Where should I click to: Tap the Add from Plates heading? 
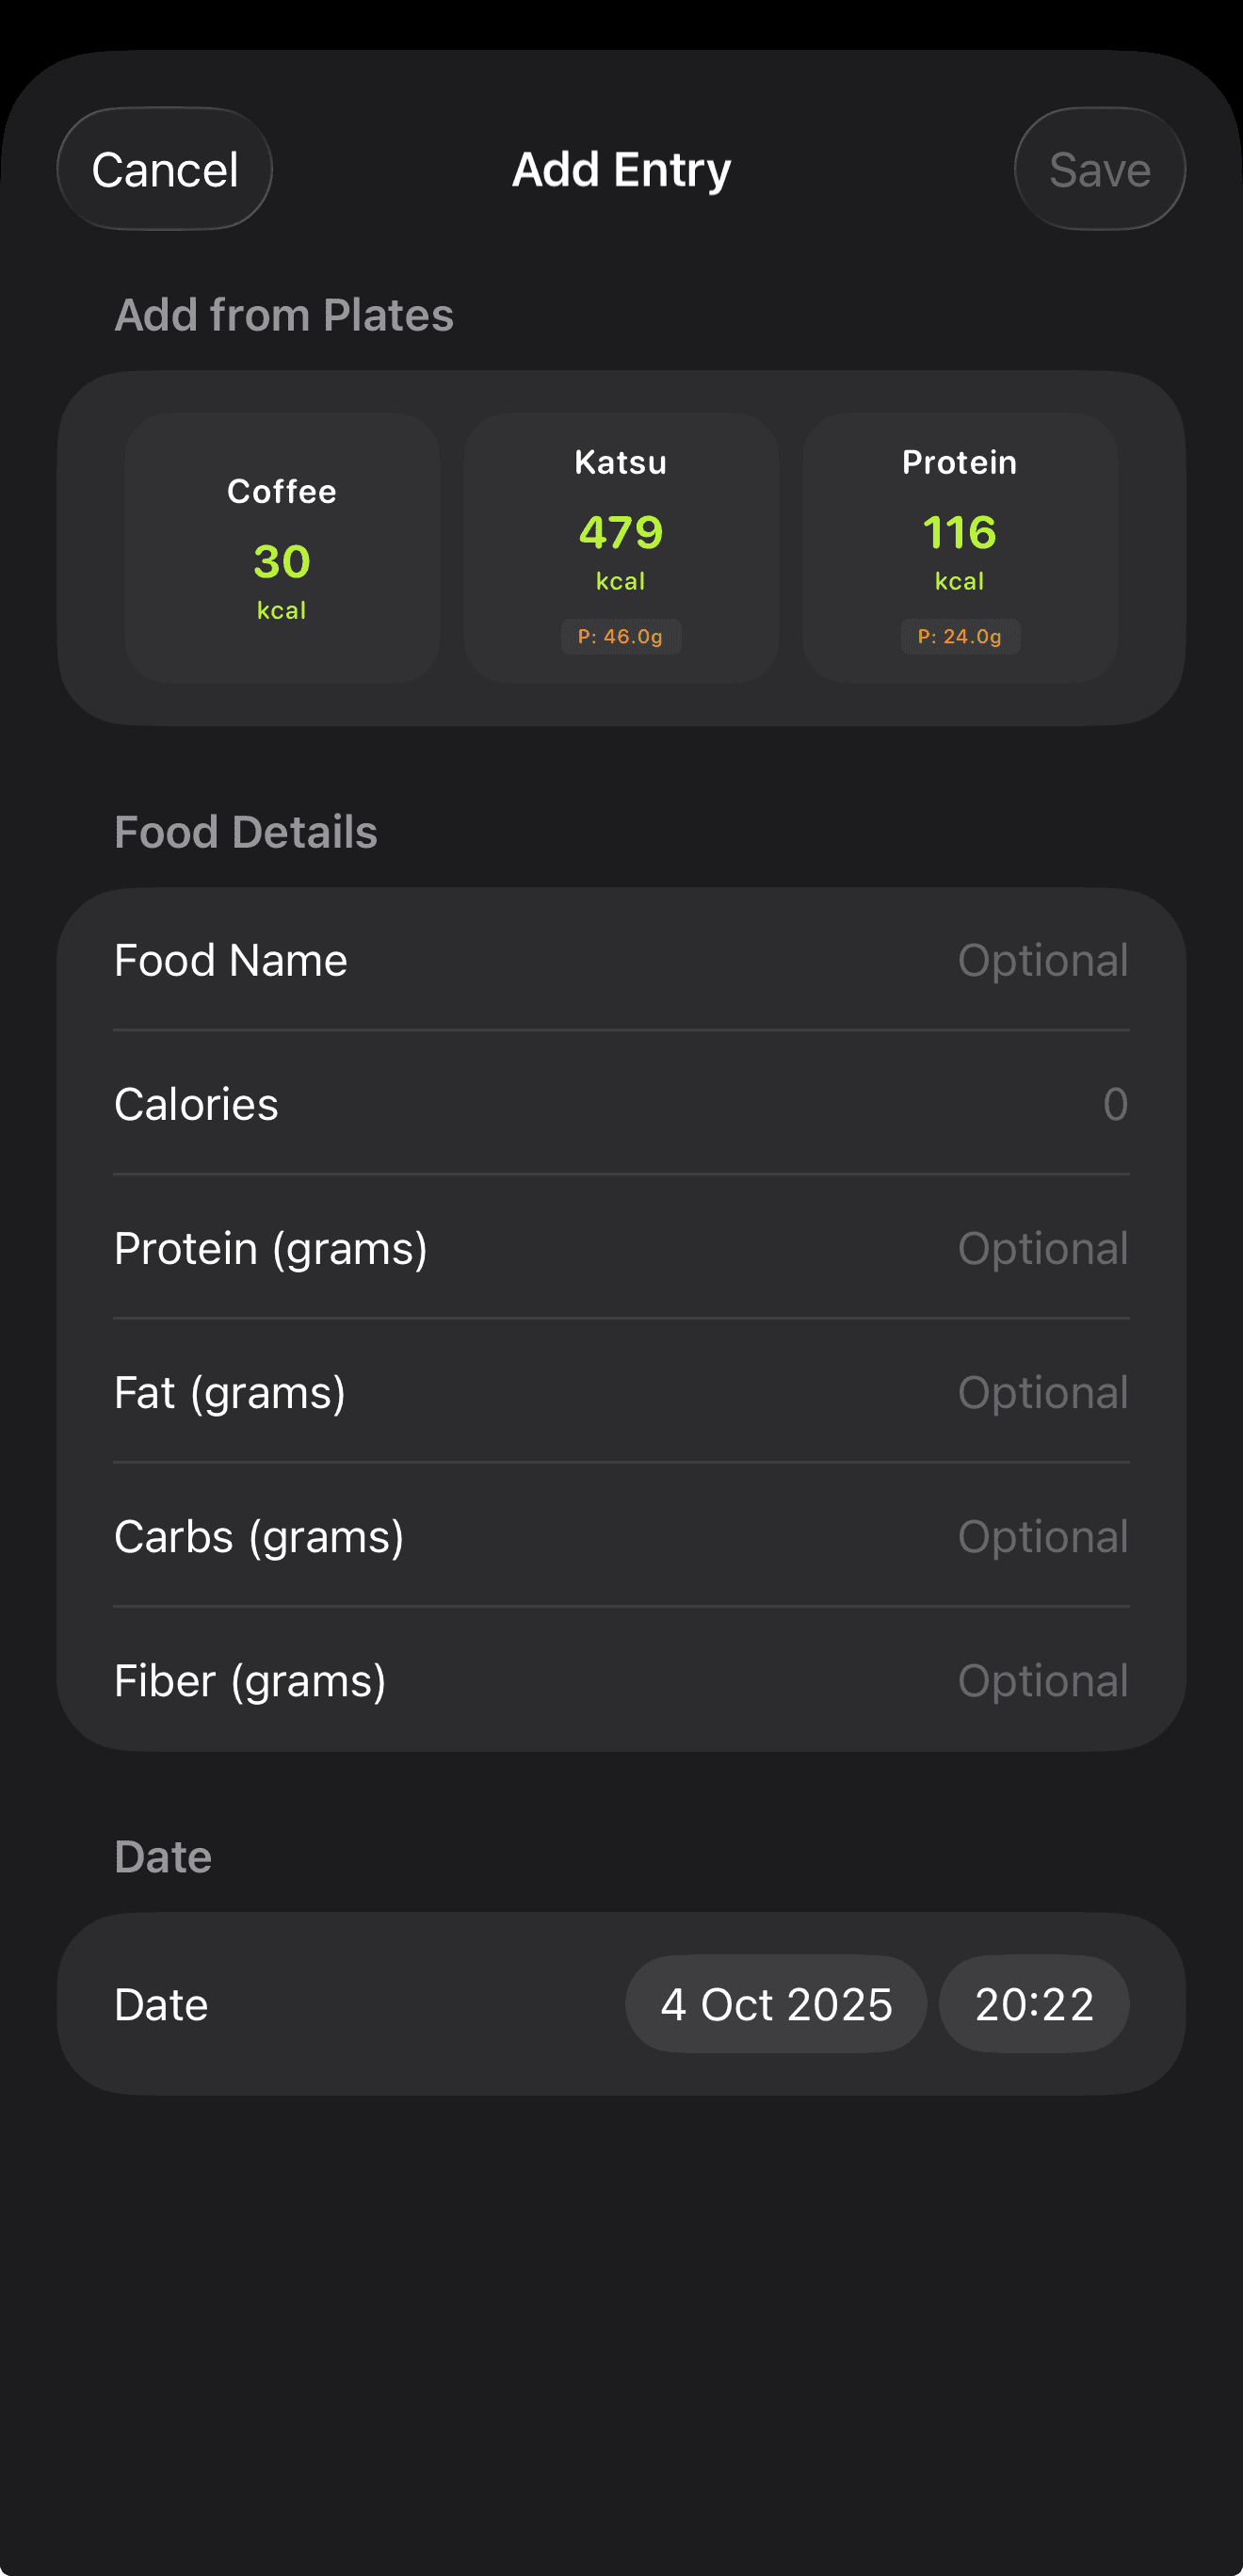click(x=284, y=315)
